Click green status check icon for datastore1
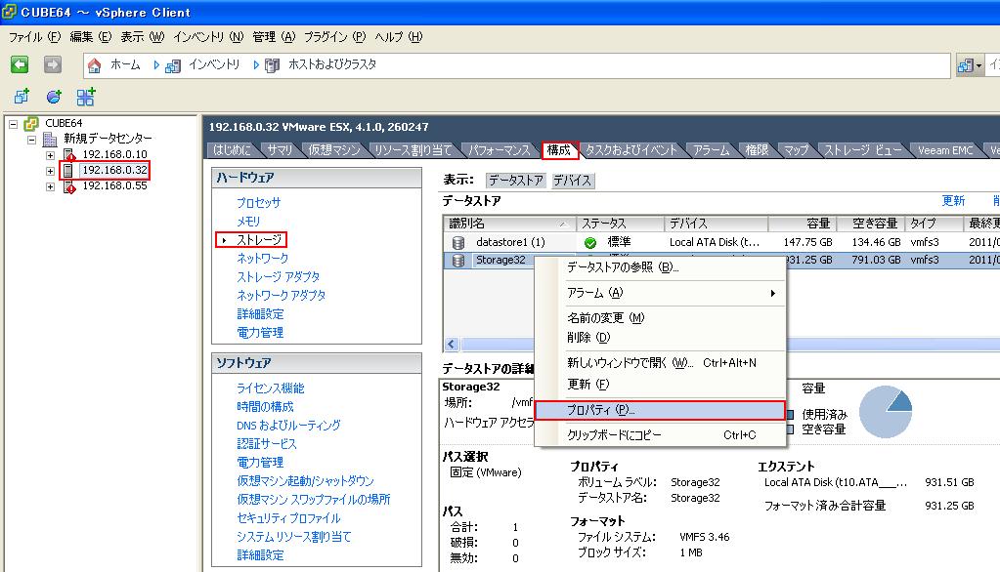The height and width of the screenshot is (572, 1000). pos(590,243)
